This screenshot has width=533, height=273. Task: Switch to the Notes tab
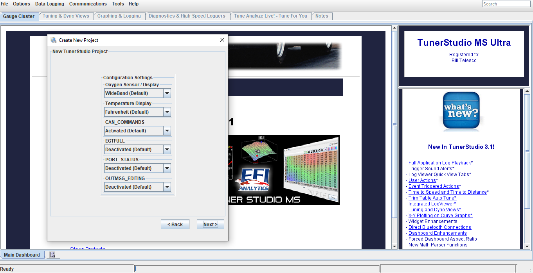[322, 16]
